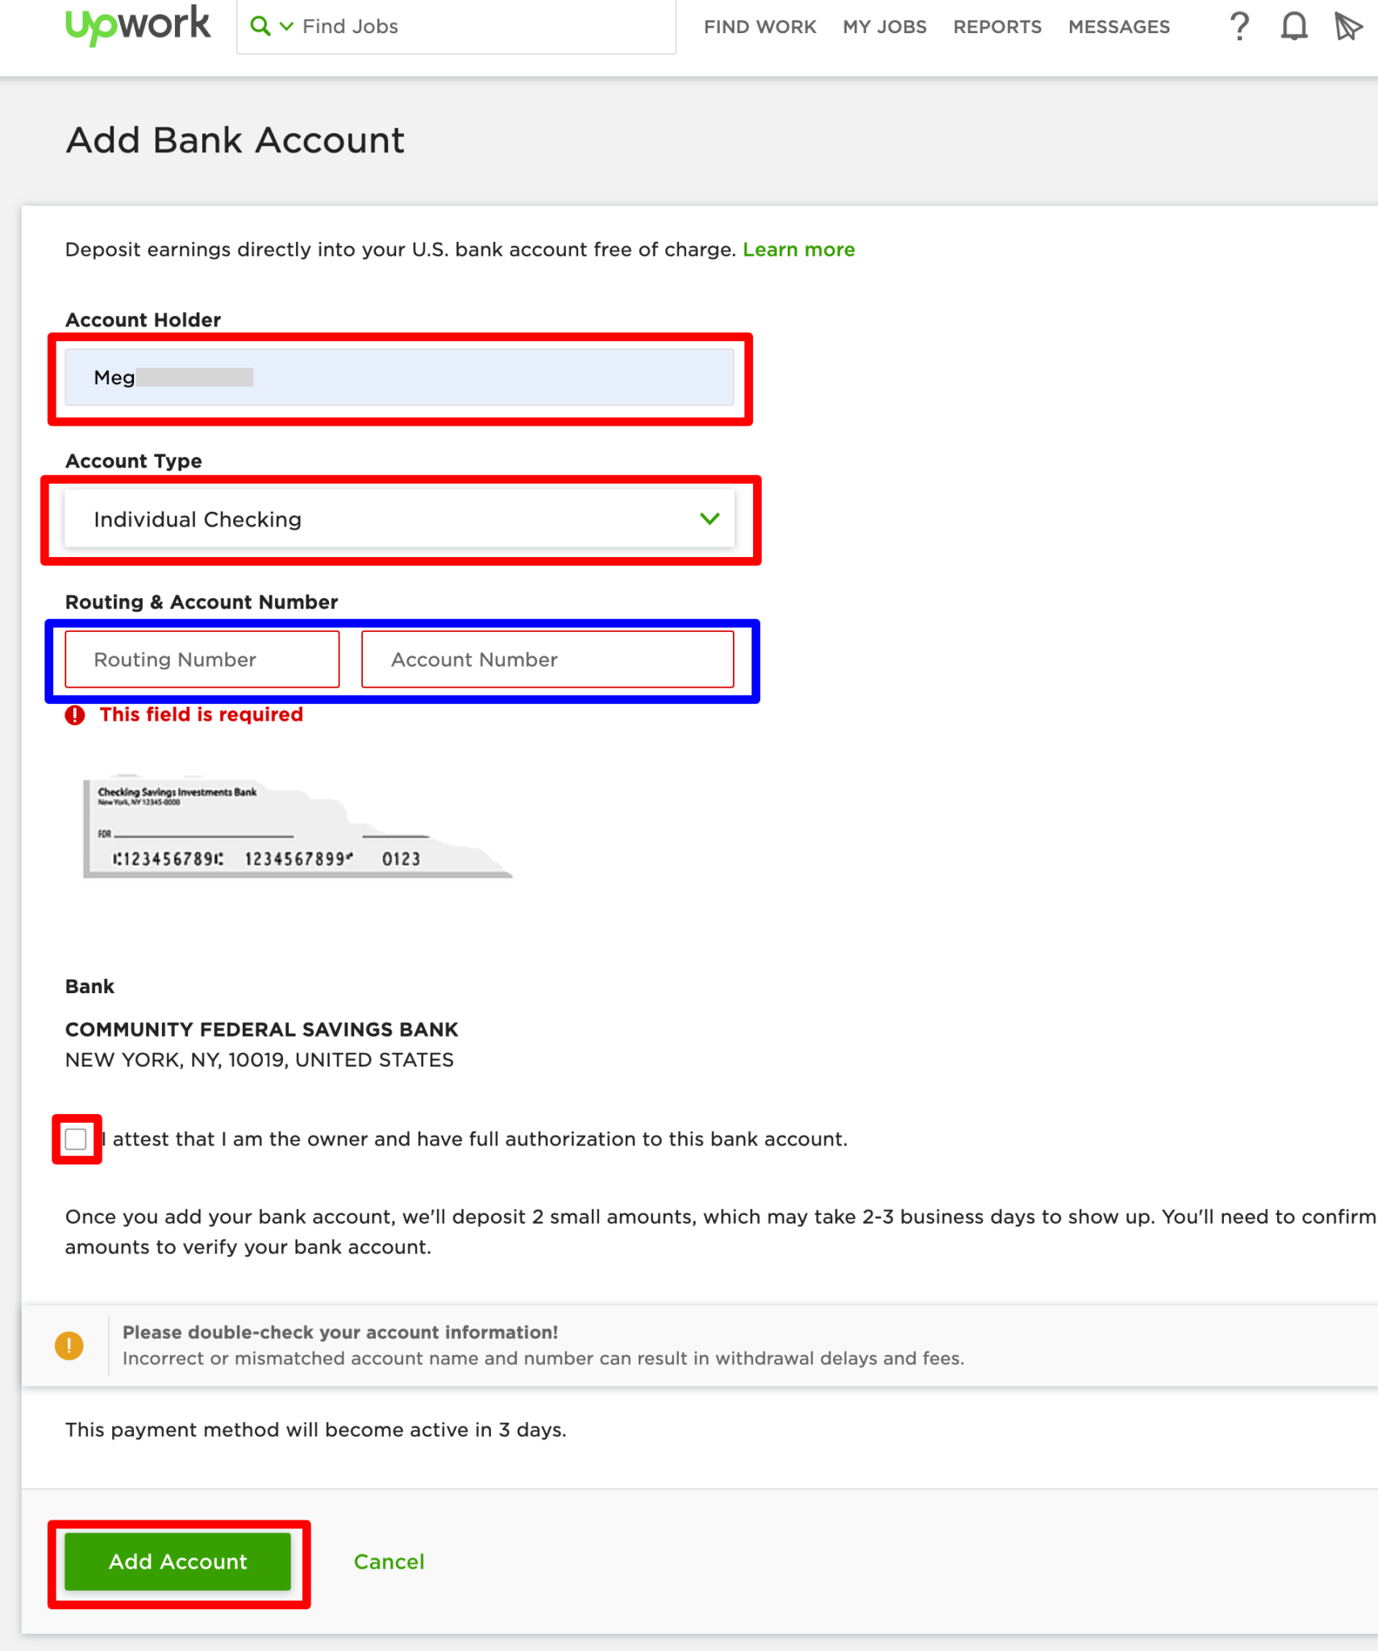The height and width of the screenshot is (1651, 1378).
Task: Check the bank account ownership attestation box
Action: pyautogui.click(x=76, y=1139)
